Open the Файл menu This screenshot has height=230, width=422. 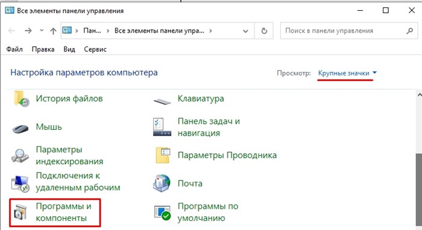coord(14,50)
